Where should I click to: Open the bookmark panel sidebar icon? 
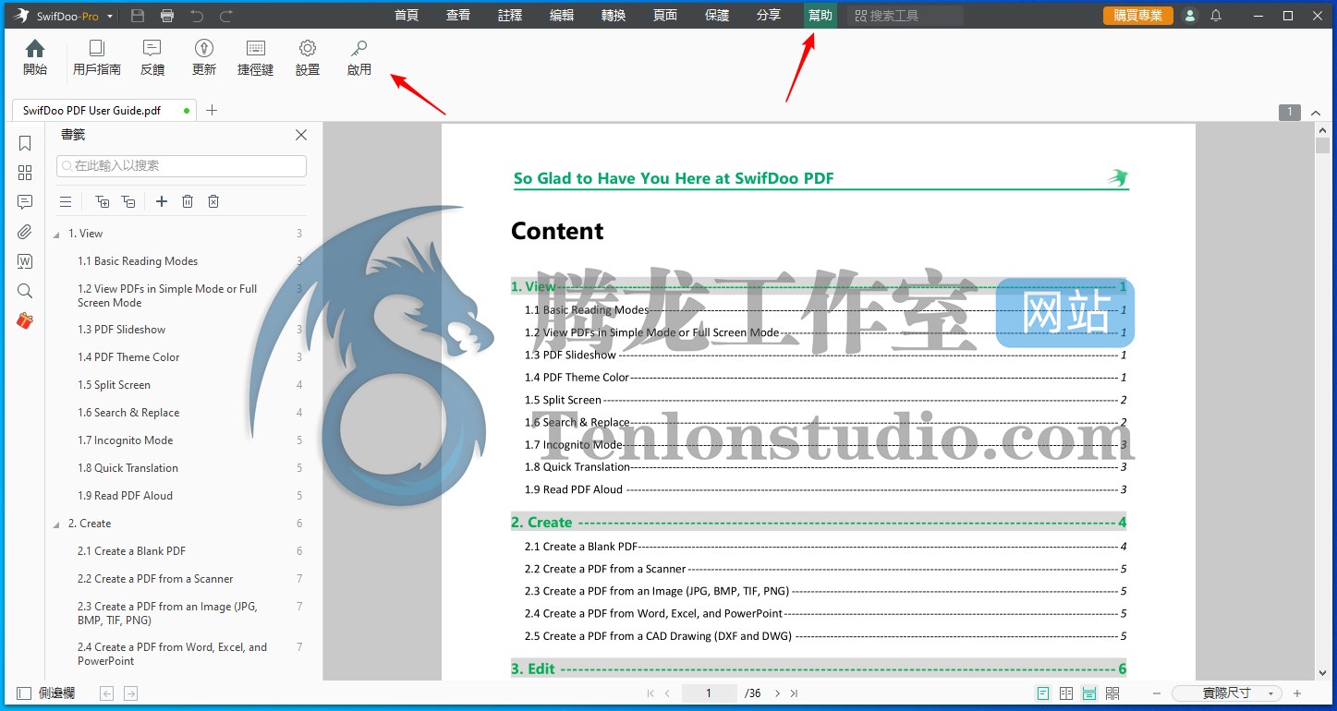[25, 143]
